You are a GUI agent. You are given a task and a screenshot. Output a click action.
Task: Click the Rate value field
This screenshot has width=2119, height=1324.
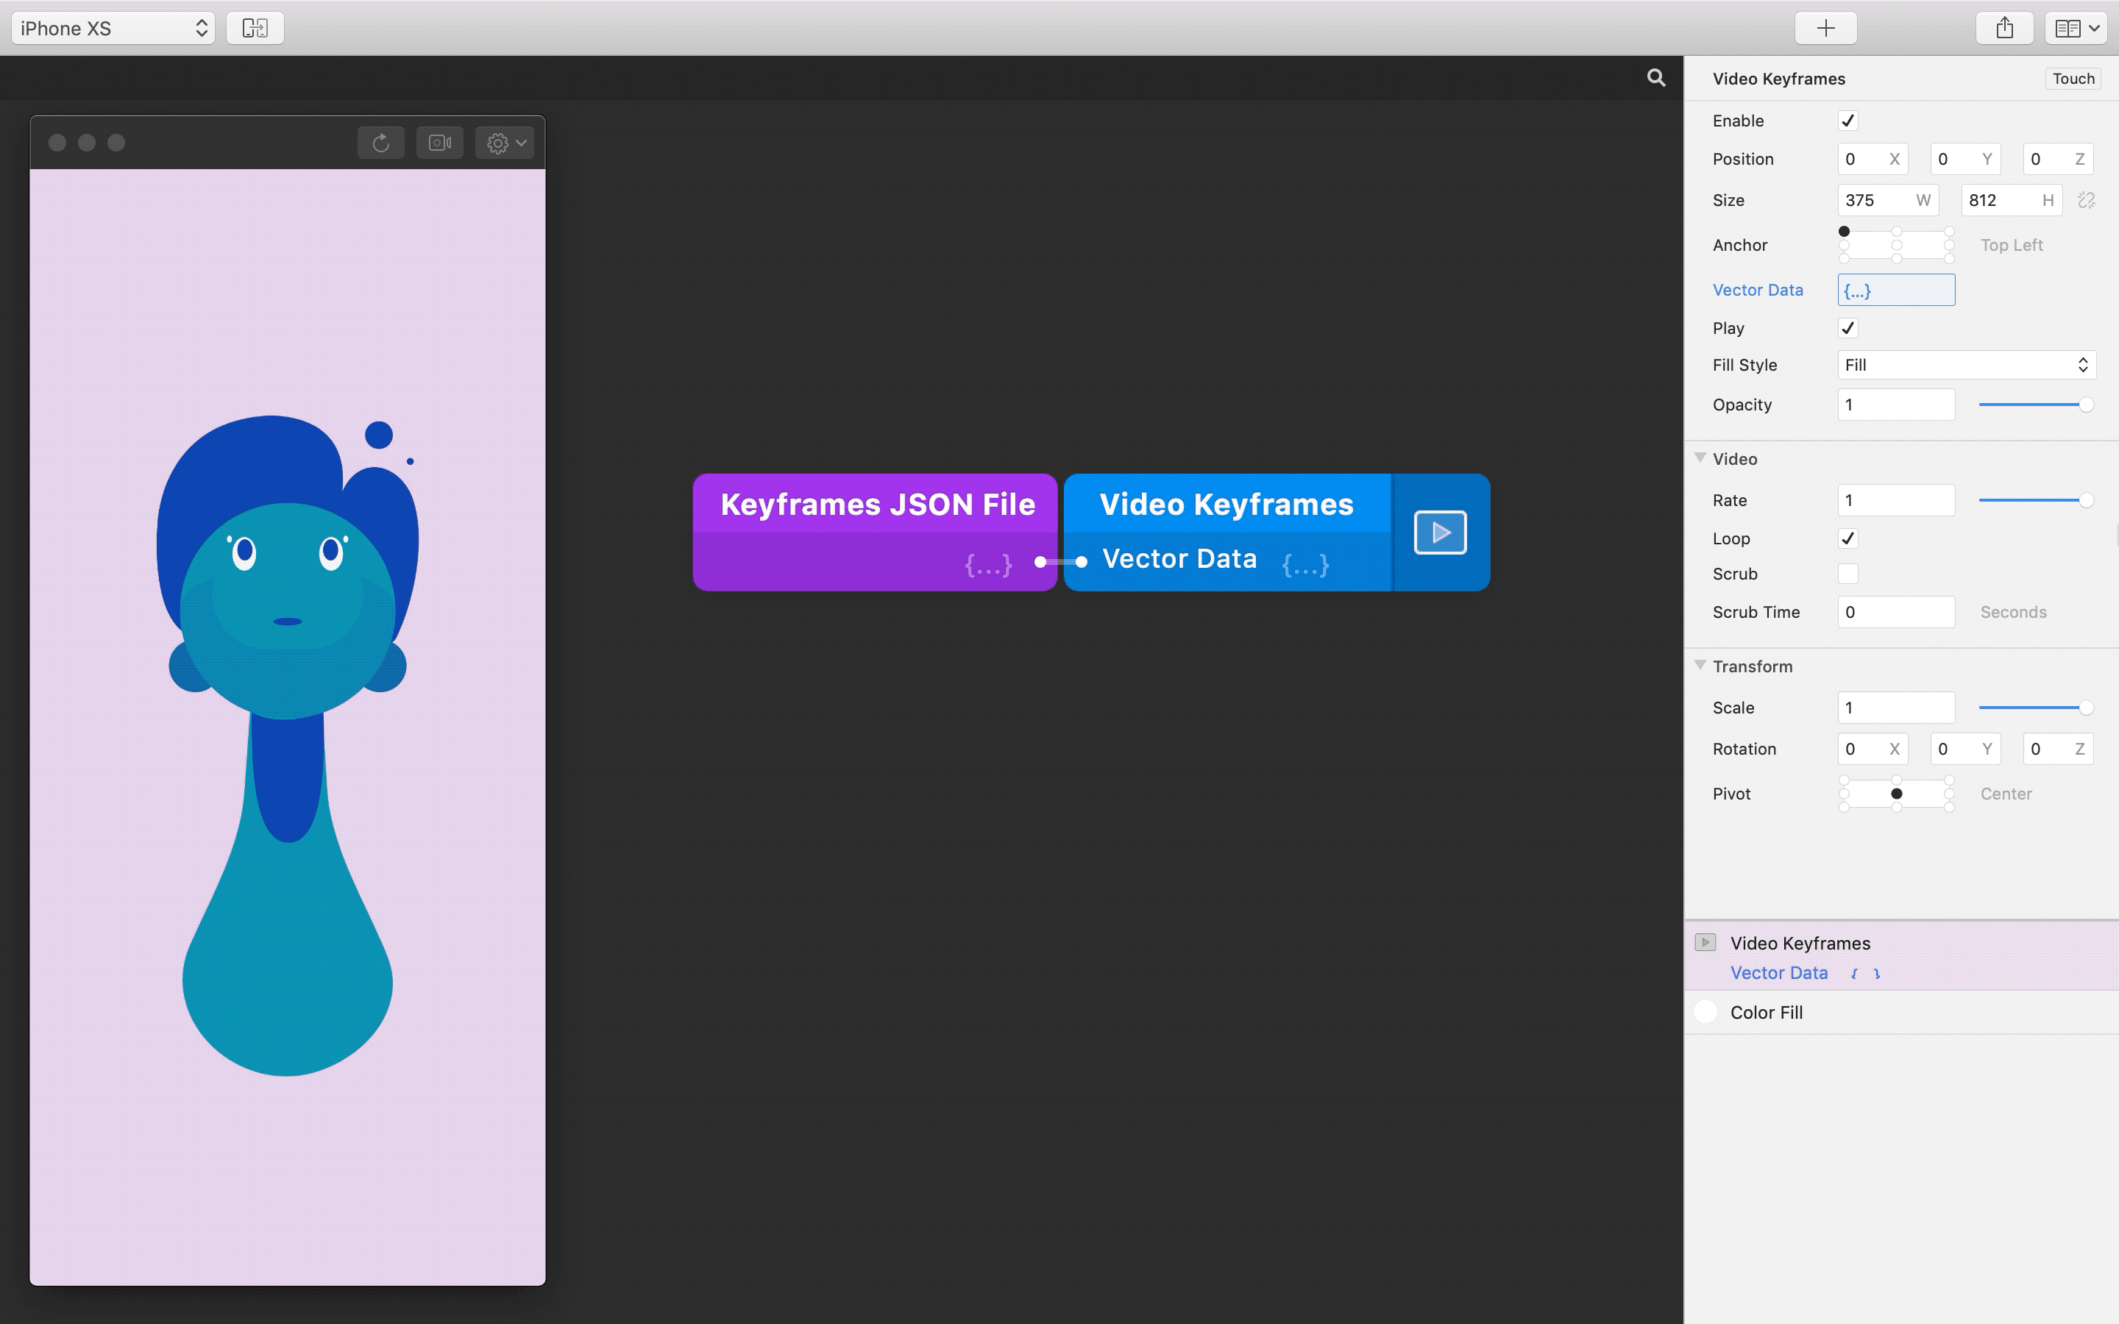click(x=1896, y=500)
